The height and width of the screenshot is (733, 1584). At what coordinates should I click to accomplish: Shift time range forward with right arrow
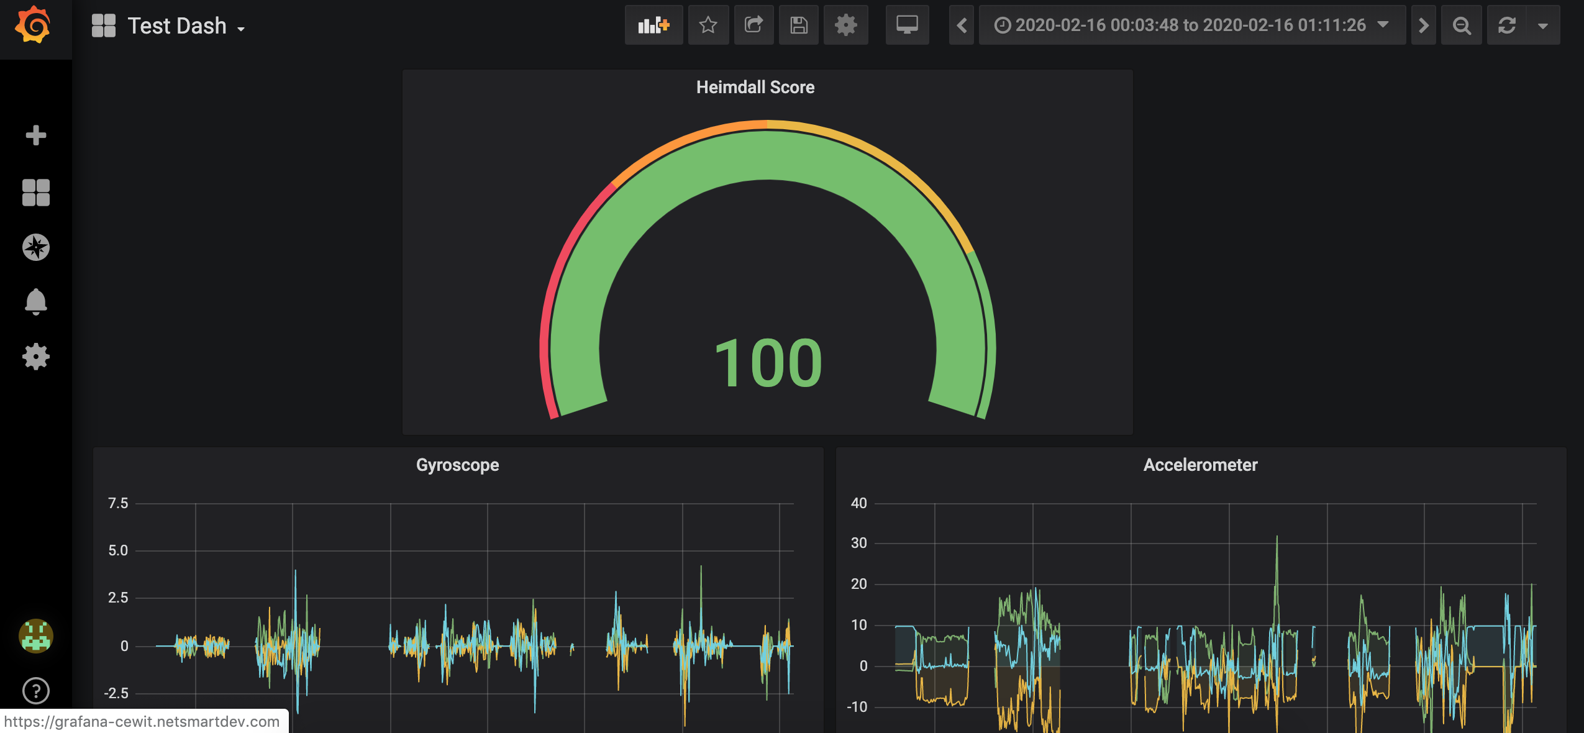click(x=1423, y=25)
